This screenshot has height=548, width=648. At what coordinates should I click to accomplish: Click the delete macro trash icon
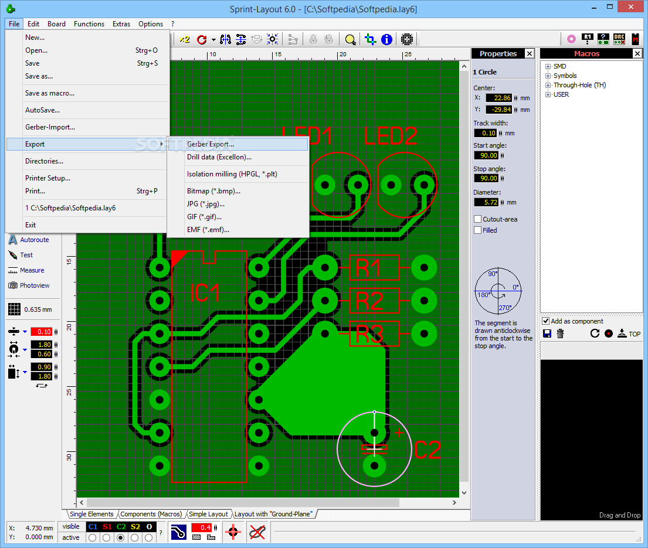pyautogui.click(x=561, y=333)
